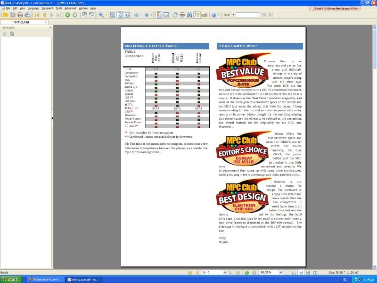Collapse the navigation panel with the side arrow
The height and width of the screenshot is (283, 377).
click(x=52, y=118)
